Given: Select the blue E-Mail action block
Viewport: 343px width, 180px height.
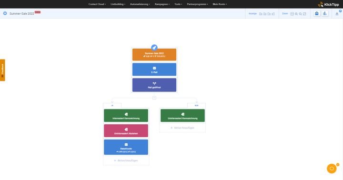Looking at the screenshot, I should point(154,70).
